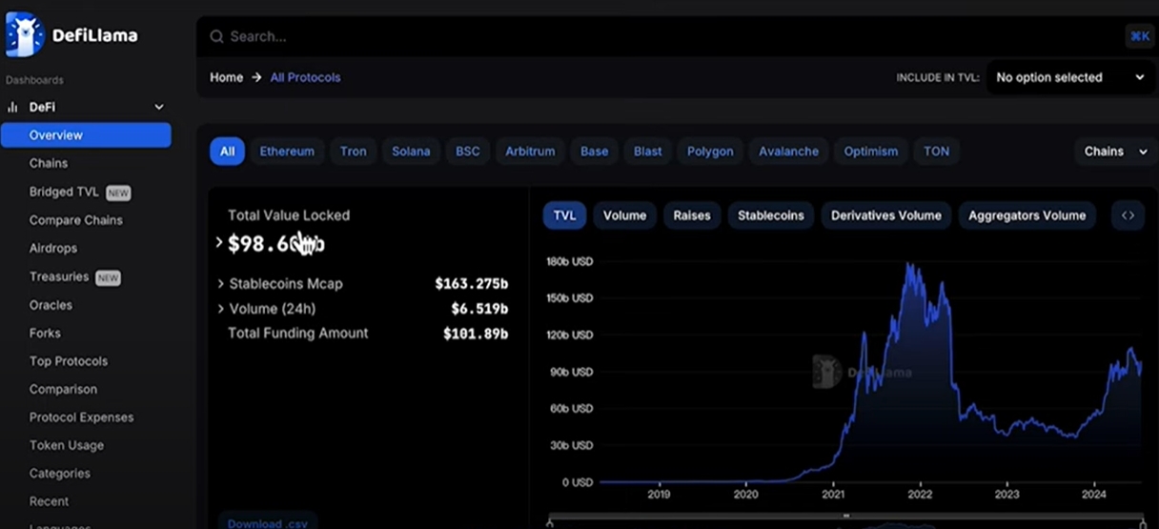The image size is (1159, 529).
Task: Click the $163.275b Stablecoins Mcap value
Action: (471, 284)
